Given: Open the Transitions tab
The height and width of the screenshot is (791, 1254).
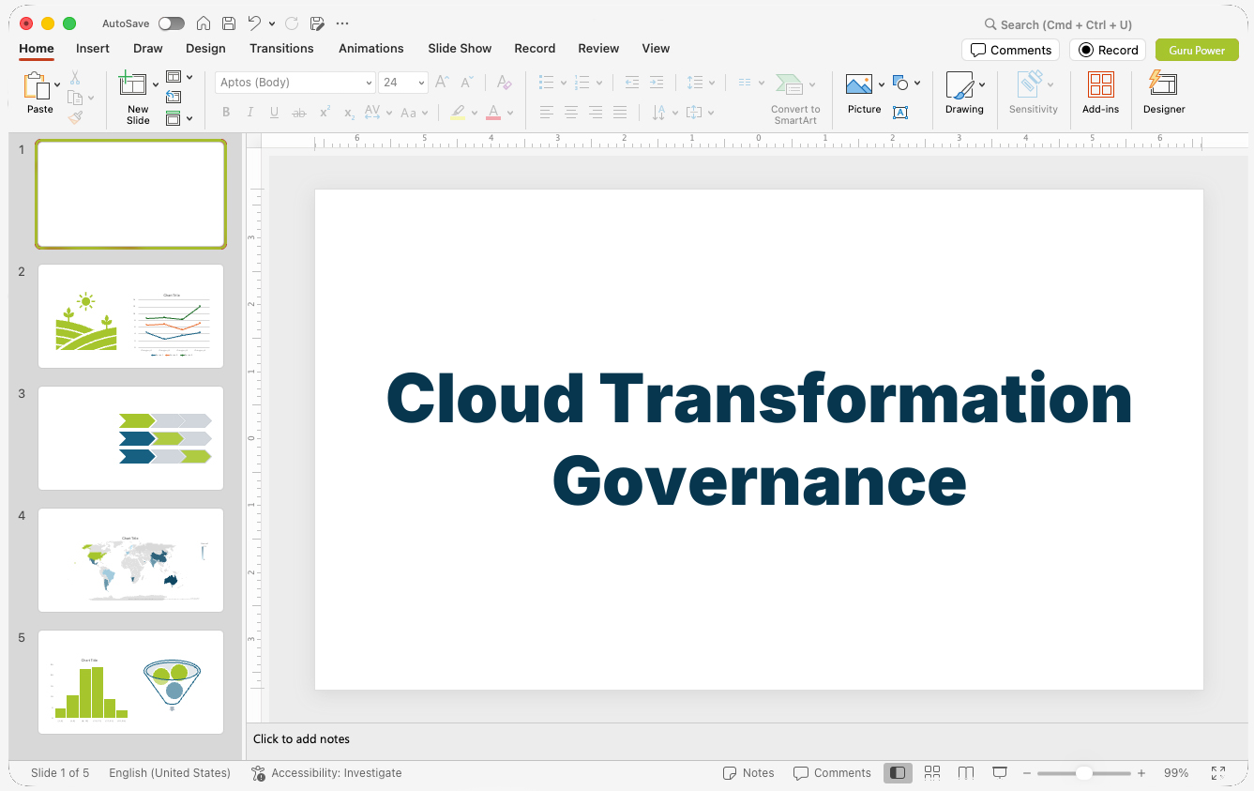Looking at the screenshot, I should 281,48.
